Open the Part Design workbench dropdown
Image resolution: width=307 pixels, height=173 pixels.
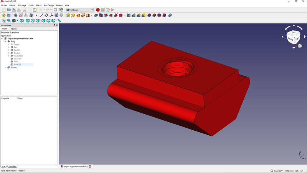[x=80, y=10]
